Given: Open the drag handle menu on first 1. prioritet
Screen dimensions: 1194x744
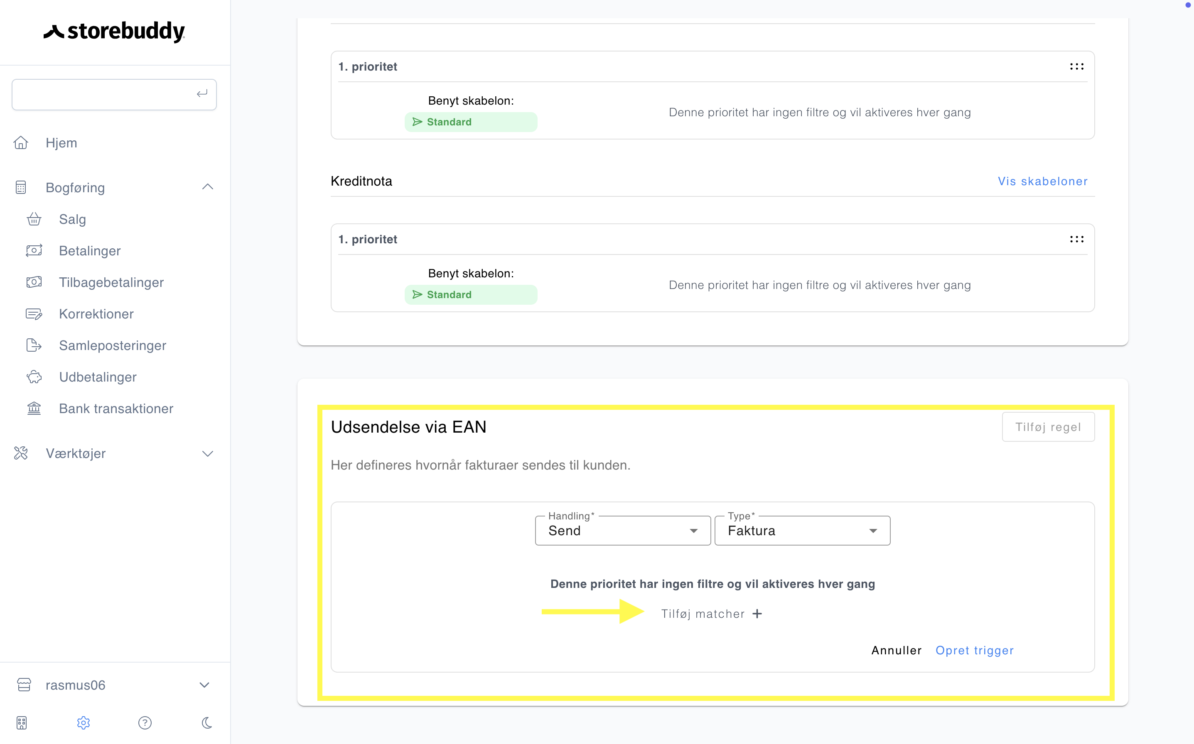Looking at the screenshot, I should tap(1076, 66).
